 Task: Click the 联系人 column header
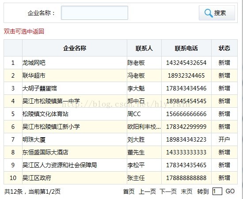[x=144, y=48]
